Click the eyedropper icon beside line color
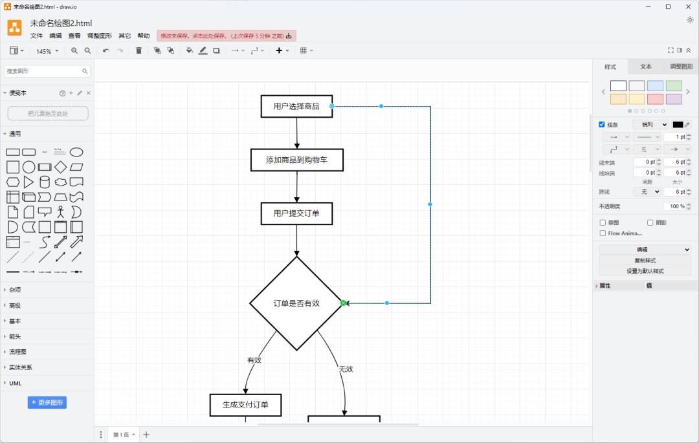 (687, 125)
